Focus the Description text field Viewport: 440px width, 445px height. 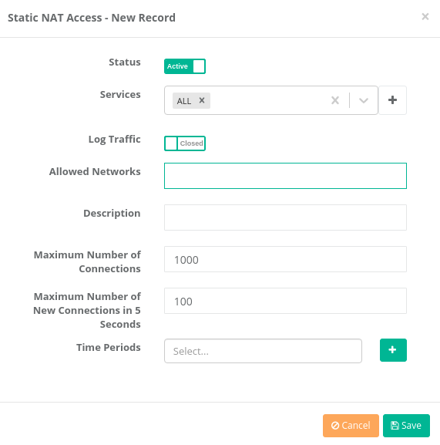(285, 217)
